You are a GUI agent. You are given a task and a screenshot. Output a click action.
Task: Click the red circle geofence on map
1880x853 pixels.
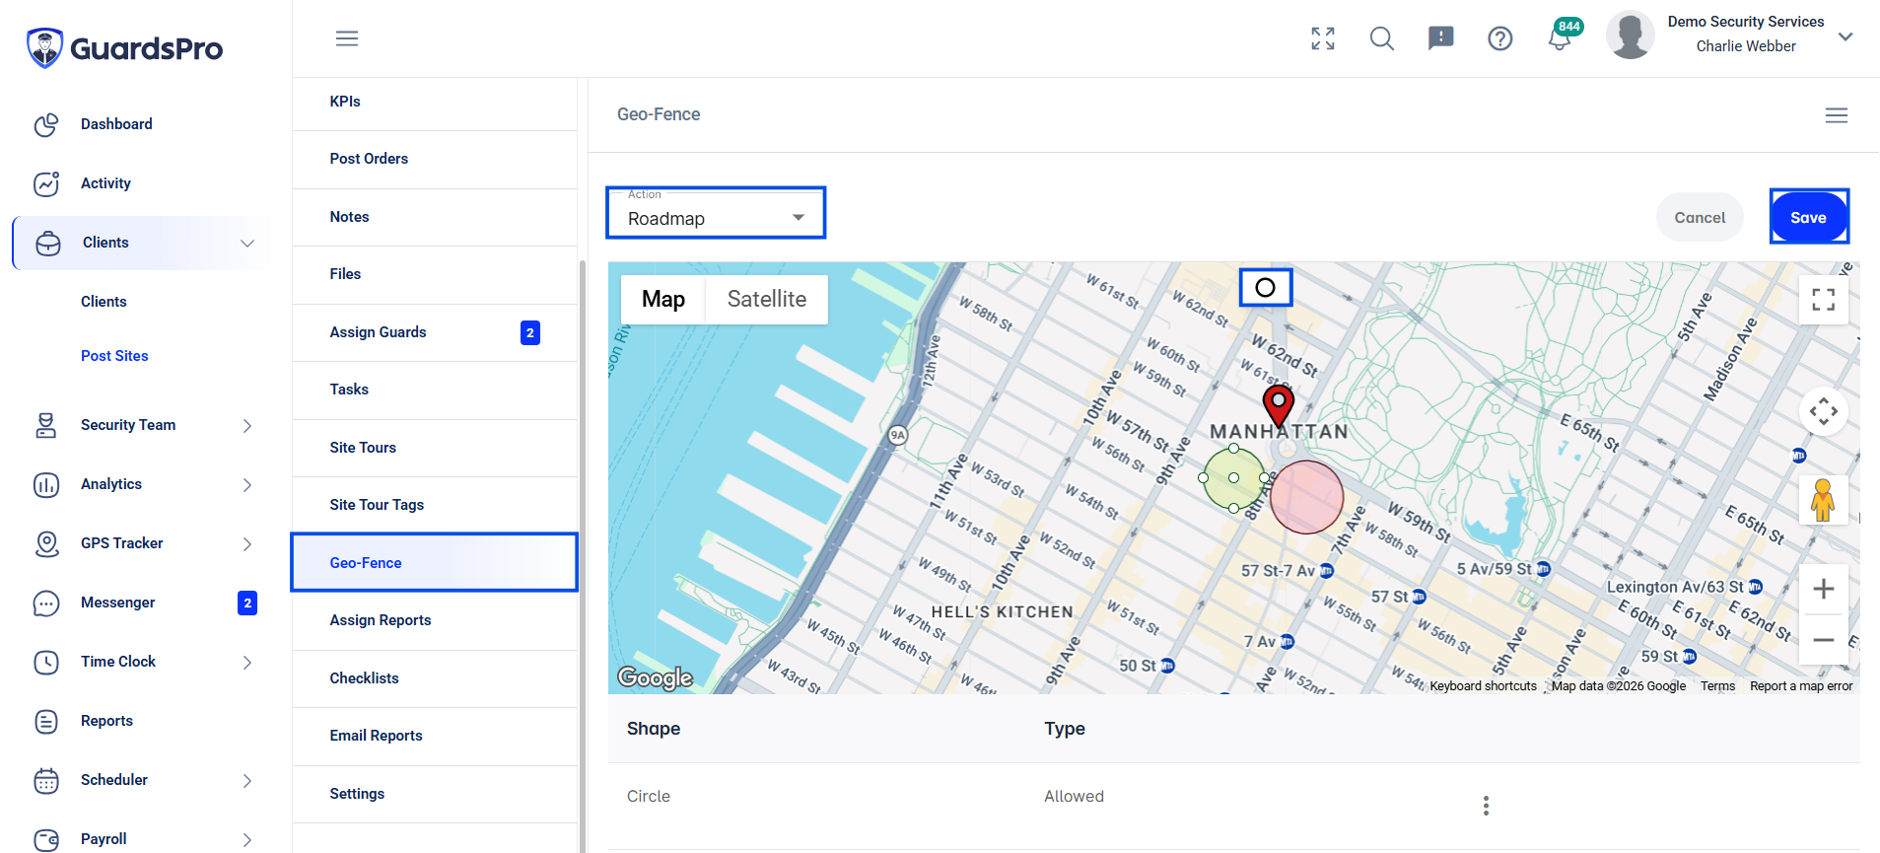click(1306, 497)
